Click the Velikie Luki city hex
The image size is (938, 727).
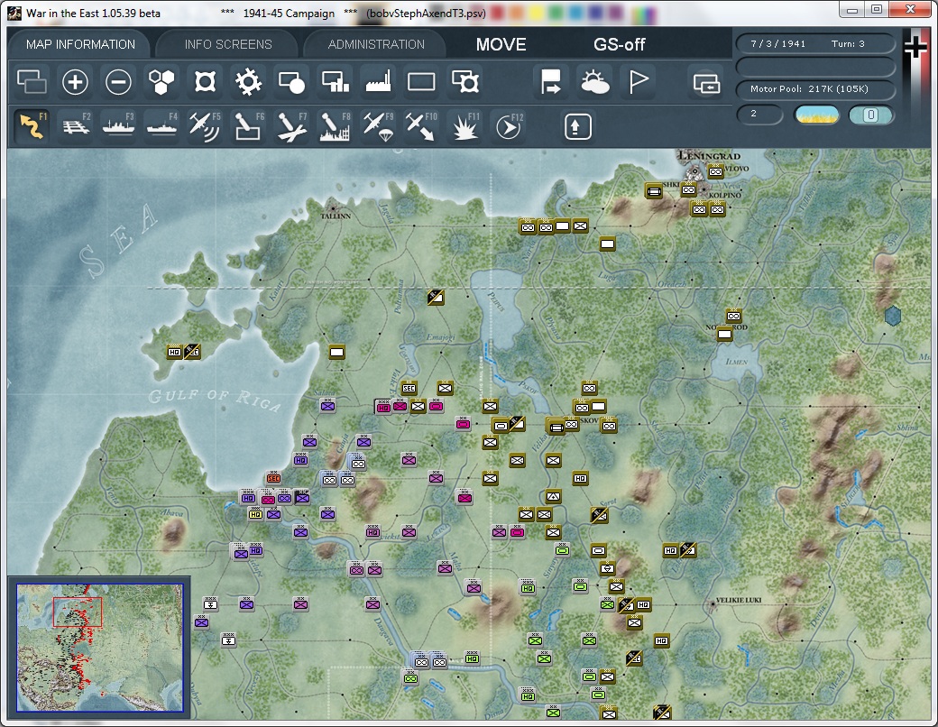(x=712, y=605)
